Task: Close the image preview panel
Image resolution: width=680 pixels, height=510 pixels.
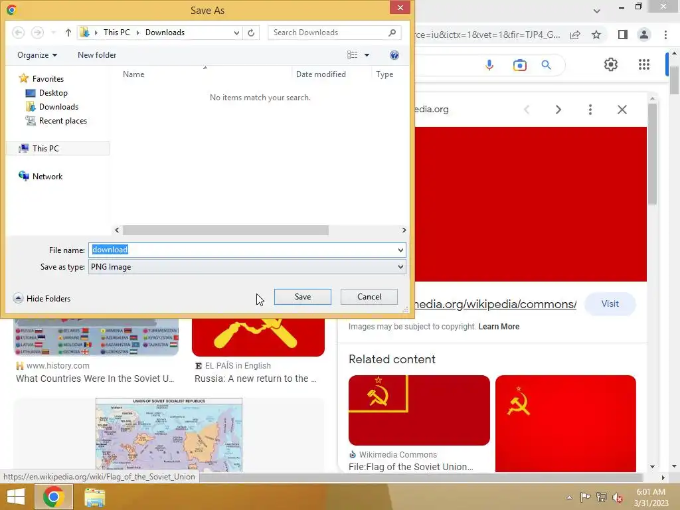Action: 622,110
